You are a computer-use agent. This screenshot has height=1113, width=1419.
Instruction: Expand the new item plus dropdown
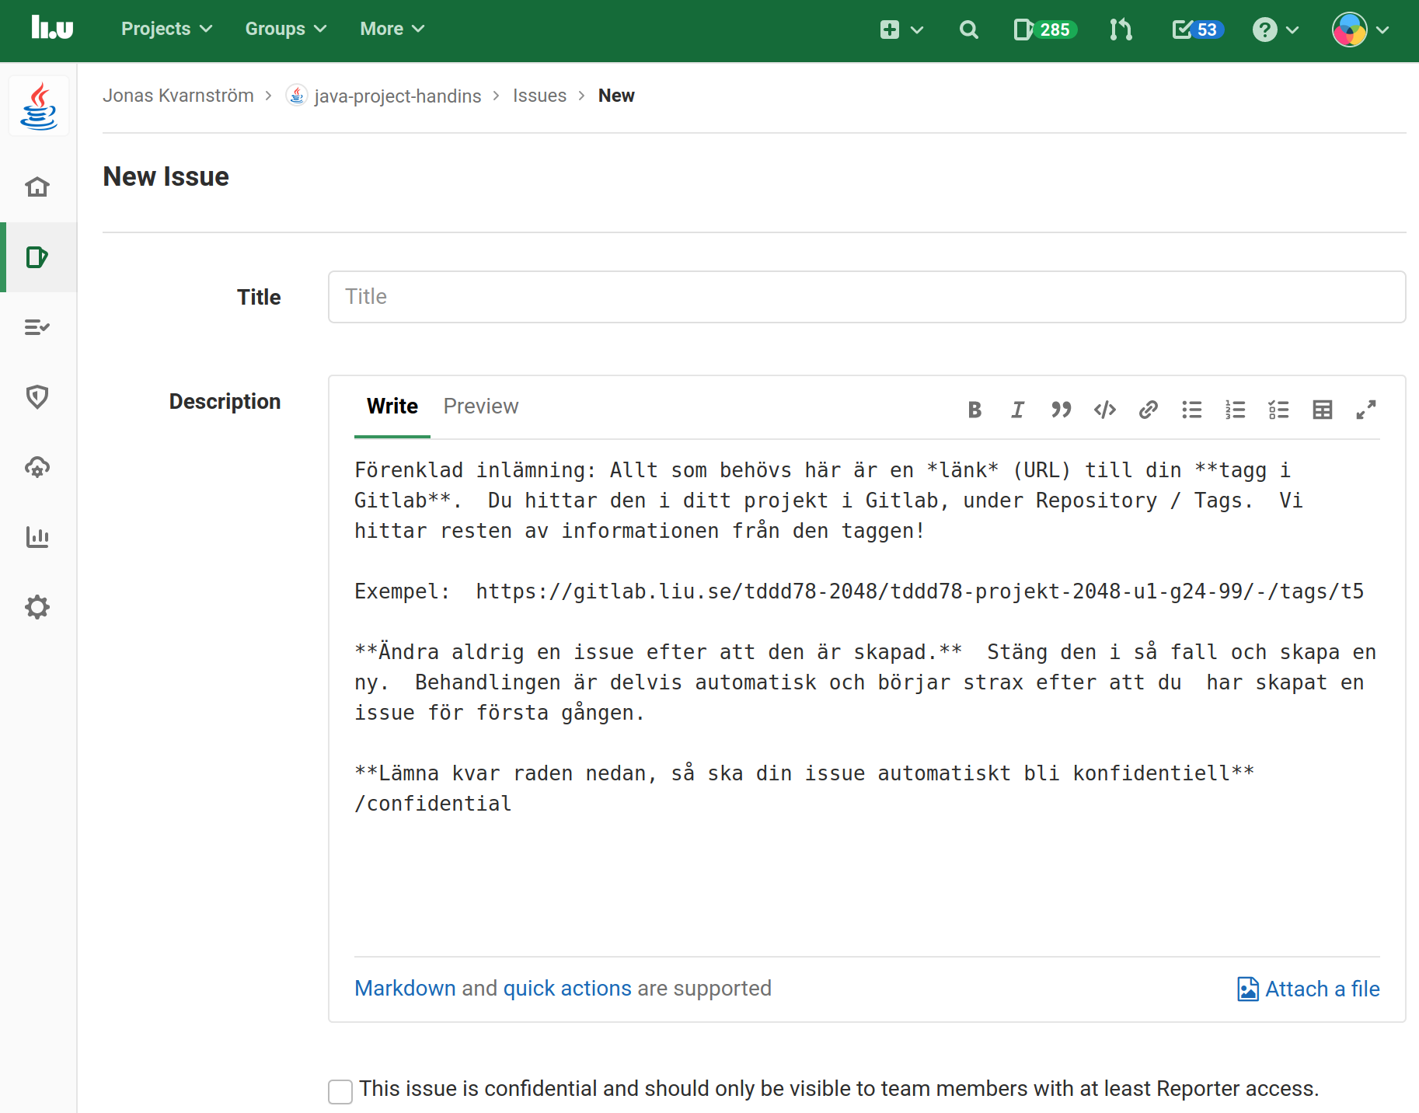[901, 30]
